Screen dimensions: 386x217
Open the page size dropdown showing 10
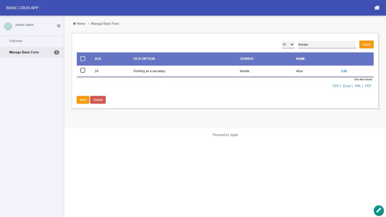coord(288,45)
